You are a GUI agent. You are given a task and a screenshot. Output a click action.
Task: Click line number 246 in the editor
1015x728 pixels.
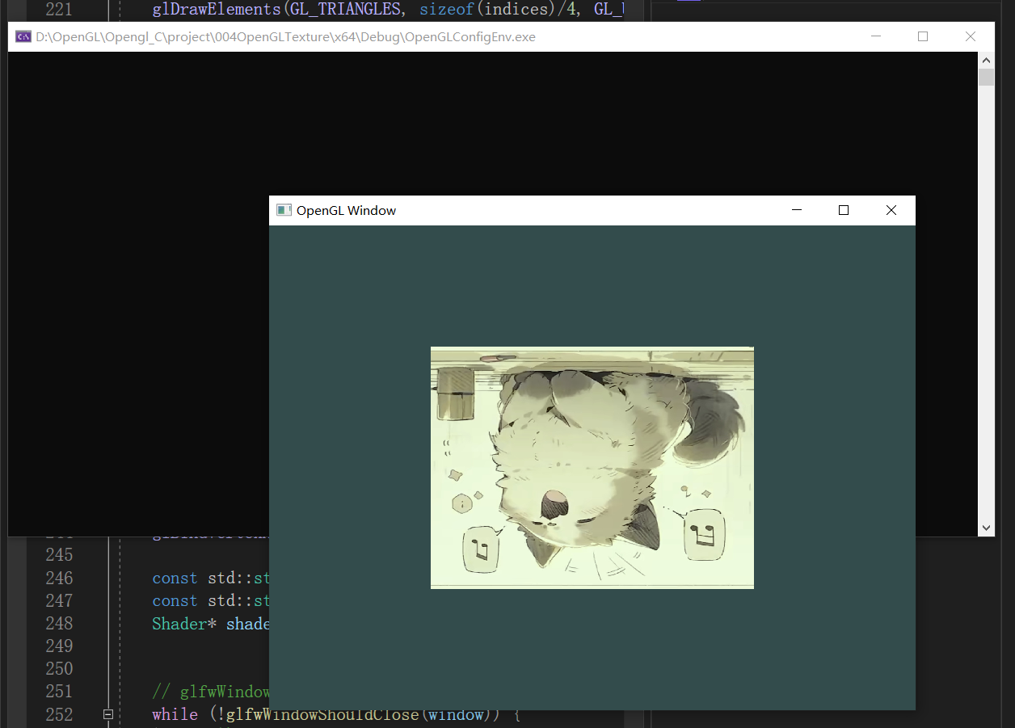coord(59,578)
